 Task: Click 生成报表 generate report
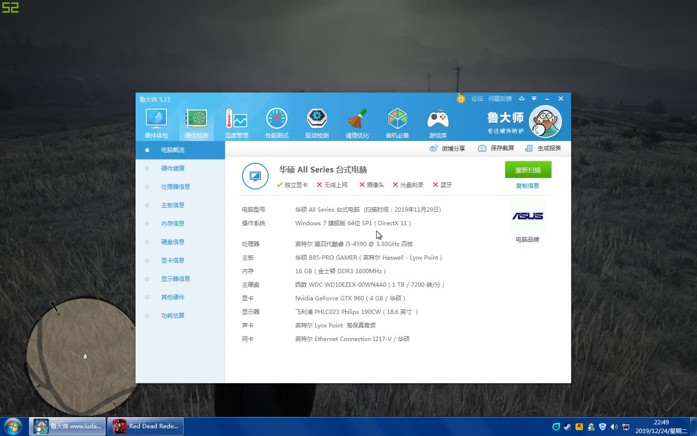(x=543, y=148)
